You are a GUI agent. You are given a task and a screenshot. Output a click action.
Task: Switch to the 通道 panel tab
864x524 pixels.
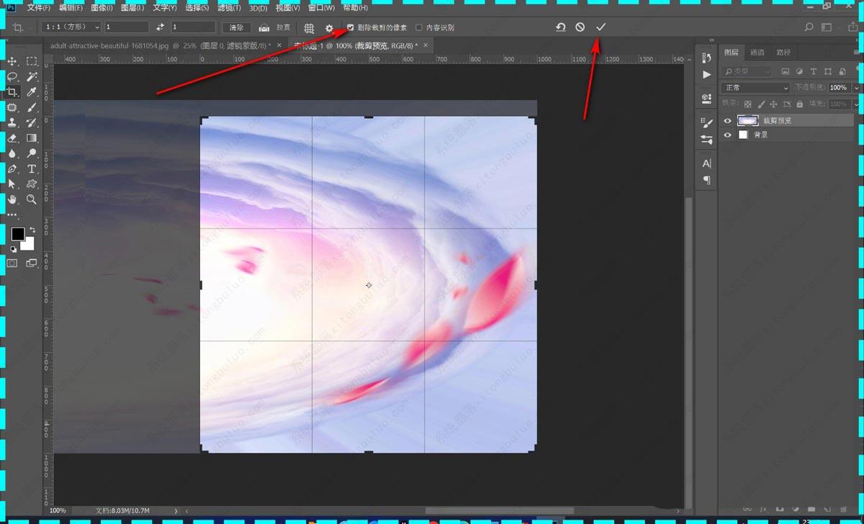coord(757,53)
